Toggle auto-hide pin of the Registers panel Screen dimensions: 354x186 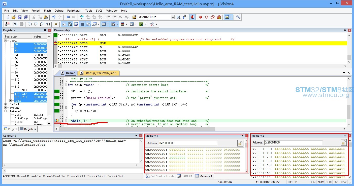45,30
